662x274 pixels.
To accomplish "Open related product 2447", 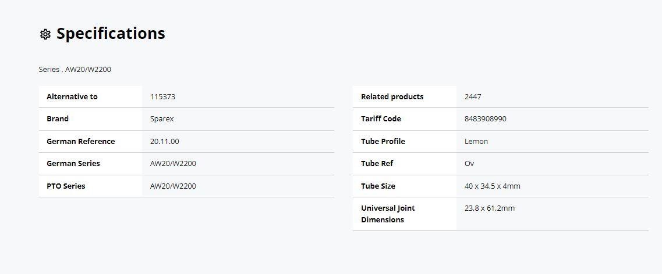I will [473, 96].
